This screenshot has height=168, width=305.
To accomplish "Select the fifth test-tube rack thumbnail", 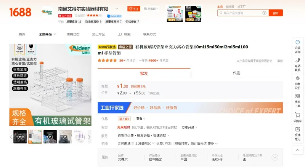I will (x=80, y=137).
